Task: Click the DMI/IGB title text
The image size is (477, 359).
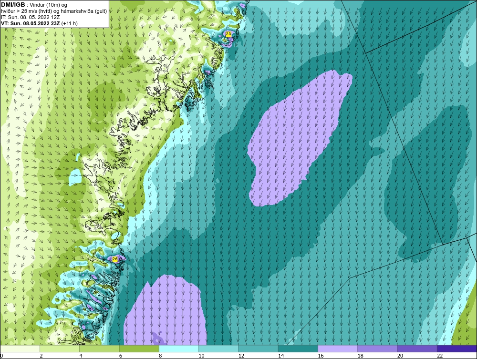Action: [x=13, y=5]
